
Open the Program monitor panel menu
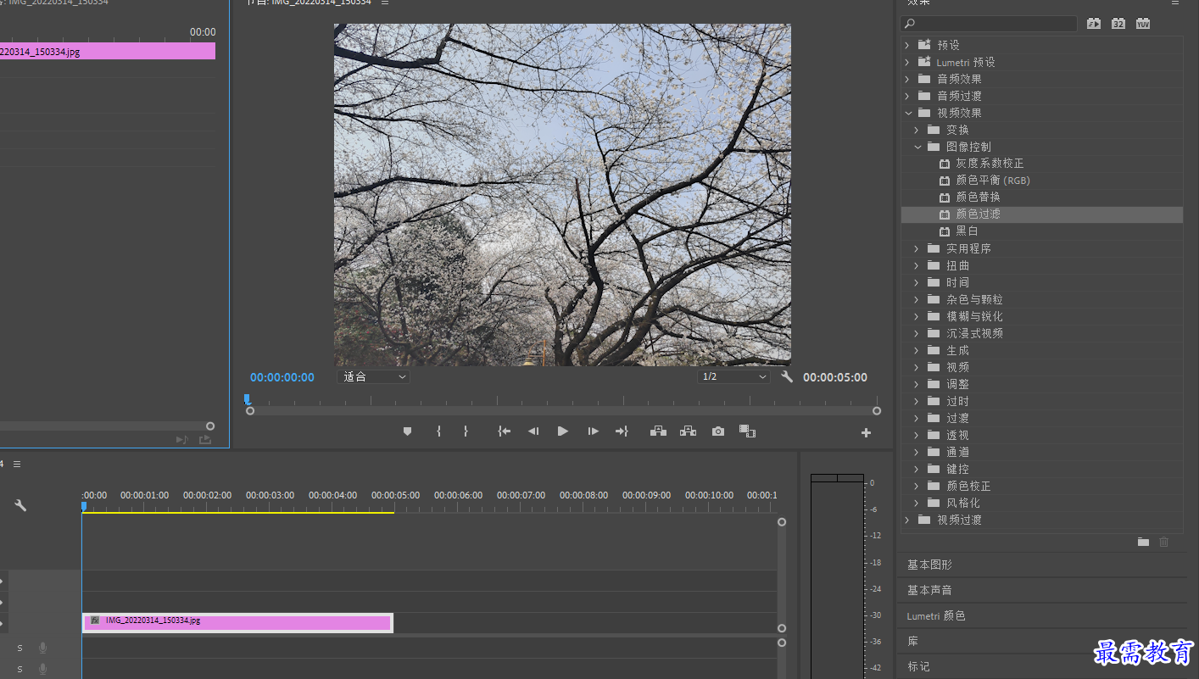385,3
